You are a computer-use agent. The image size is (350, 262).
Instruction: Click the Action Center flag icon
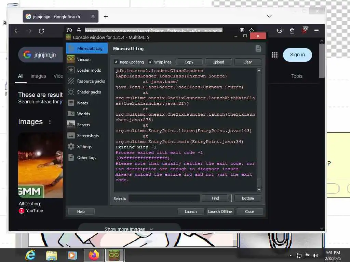(307, 255)
